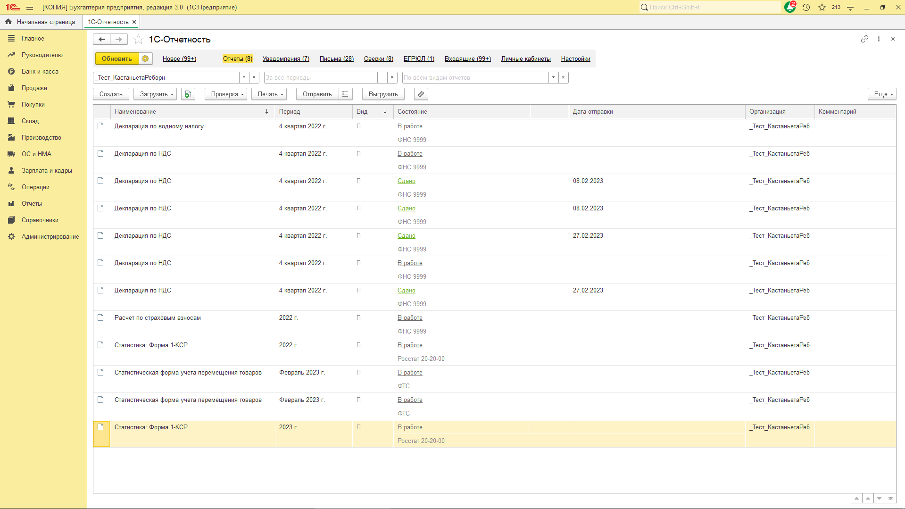Click the Создать button

click(x=111, y=94)
